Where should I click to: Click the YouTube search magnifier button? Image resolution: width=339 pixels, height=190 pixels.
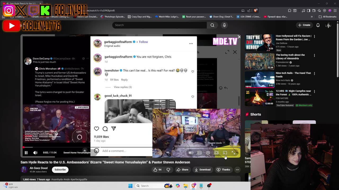pos(212,25)
